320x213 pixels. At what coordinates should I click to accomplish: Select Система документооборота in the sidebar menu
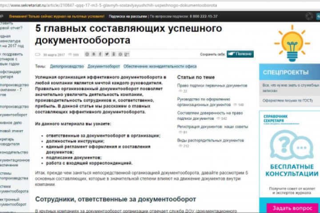14,189
